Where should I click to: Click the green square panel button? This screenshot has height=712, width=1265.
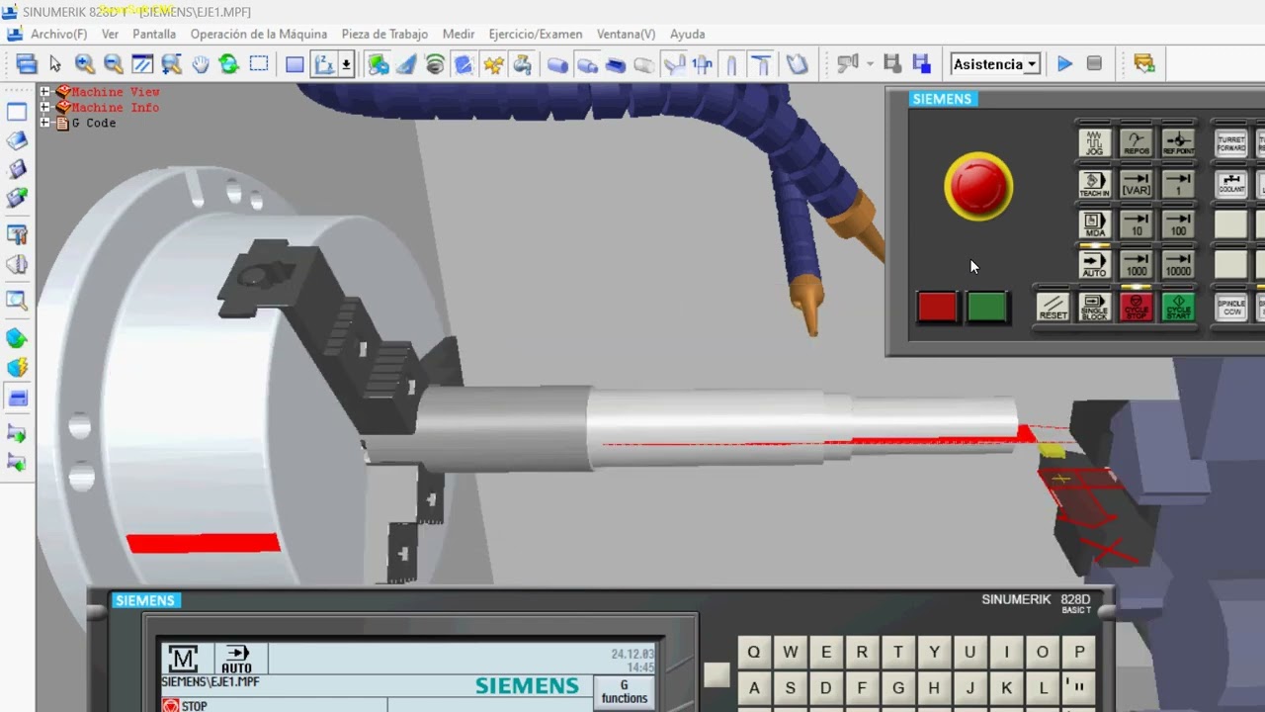click(x=986, y=308)
